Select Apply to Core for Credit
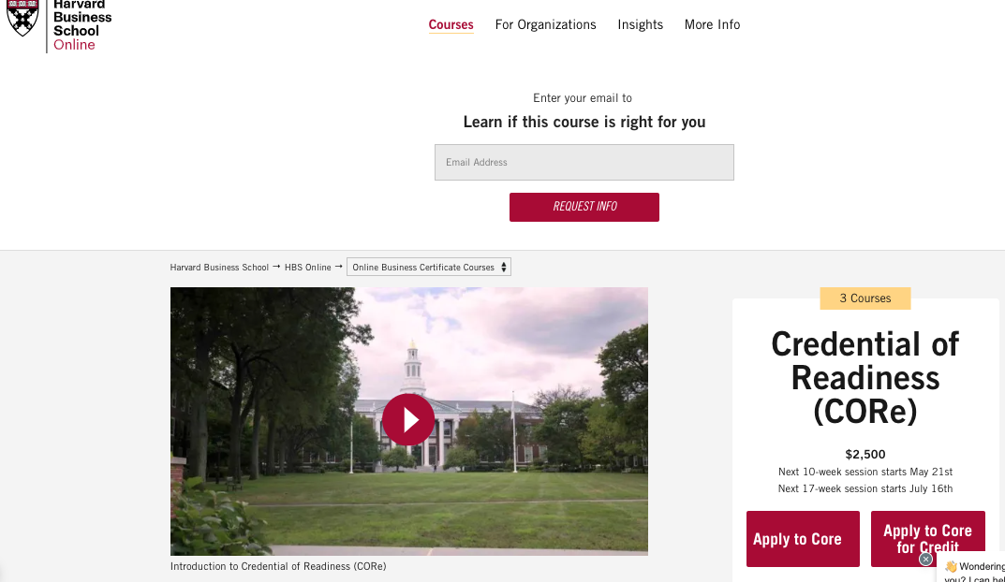This screenshot has height=582, width=1005. tap(927, 539)
